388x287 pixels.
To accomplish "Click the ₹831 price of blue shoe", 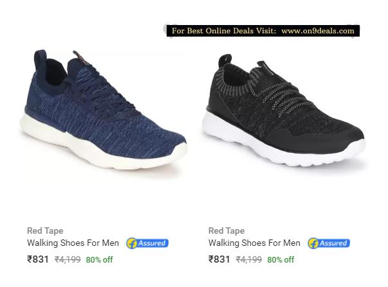I will 38,259.
